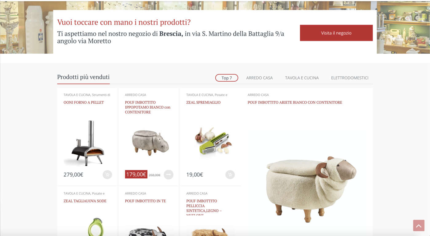Open OONI FORNO A PELLET product link
Viewport: 430px width, 236px height.
click(84, 103)
